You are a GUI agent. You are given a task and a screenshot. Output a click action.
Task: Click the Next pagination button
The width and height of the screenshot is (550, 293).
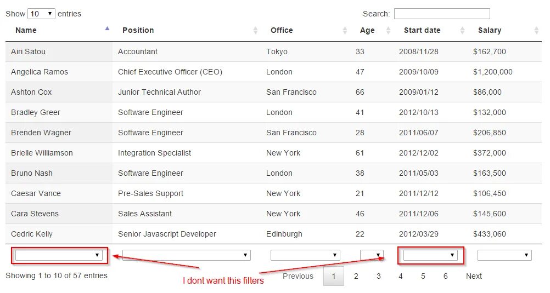(x=474, y=276)
